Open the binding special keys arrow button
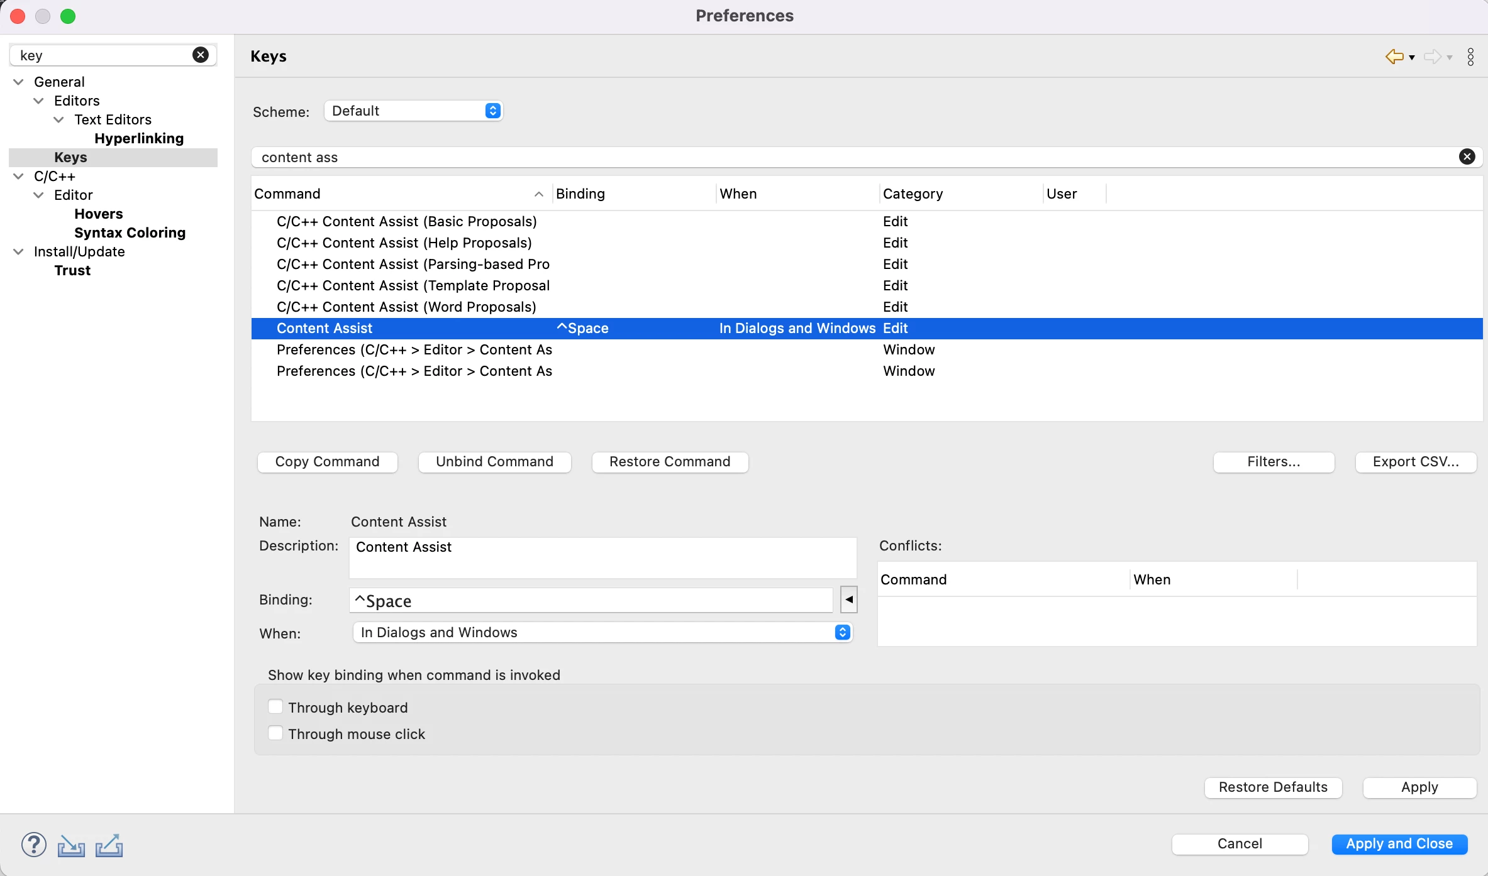The height and width of the screenshot is (876, 1488). [849, 600]
